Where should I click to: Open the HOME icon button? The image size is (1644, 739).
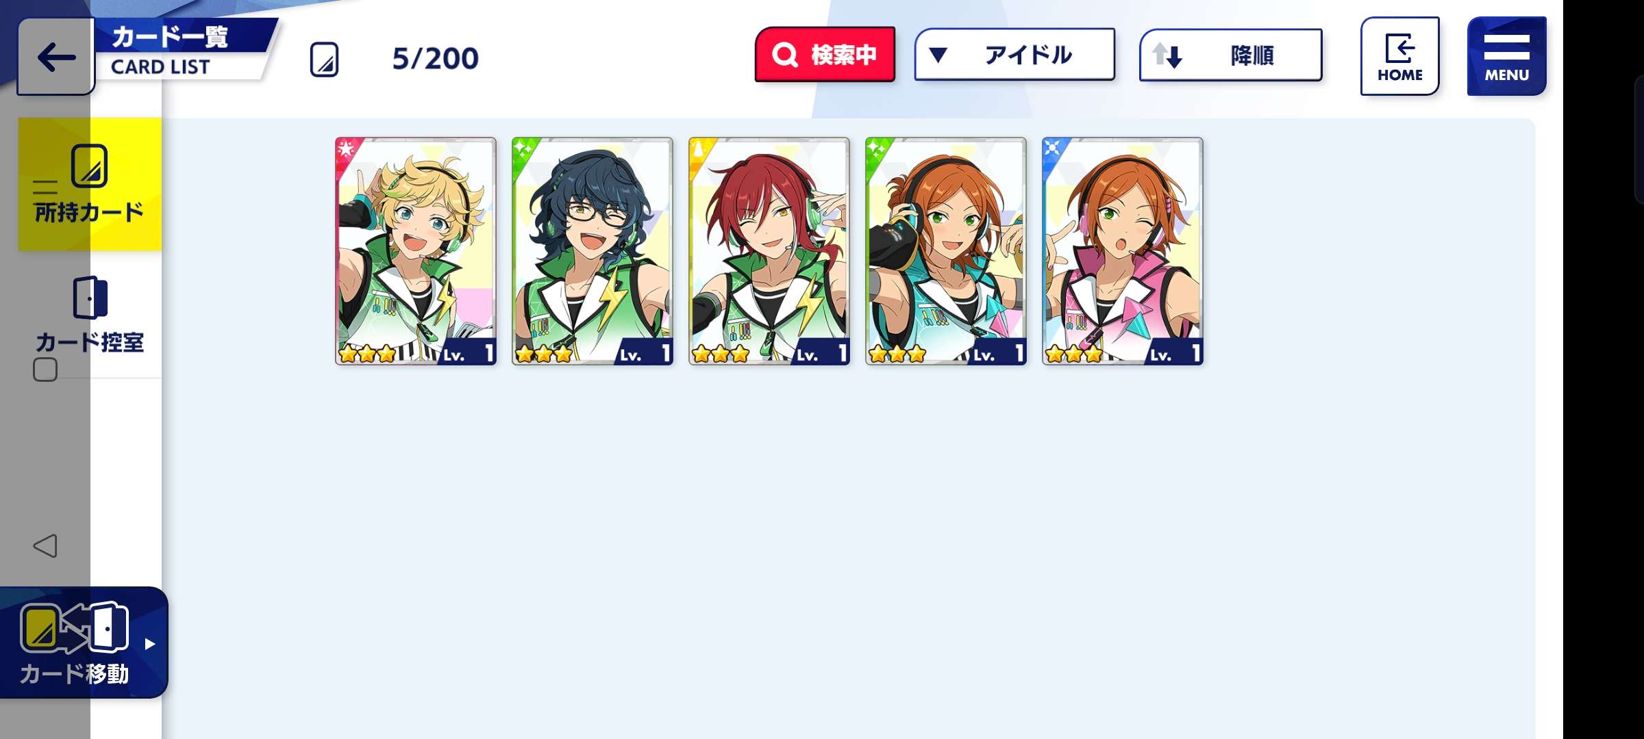tap(1399, 56)
